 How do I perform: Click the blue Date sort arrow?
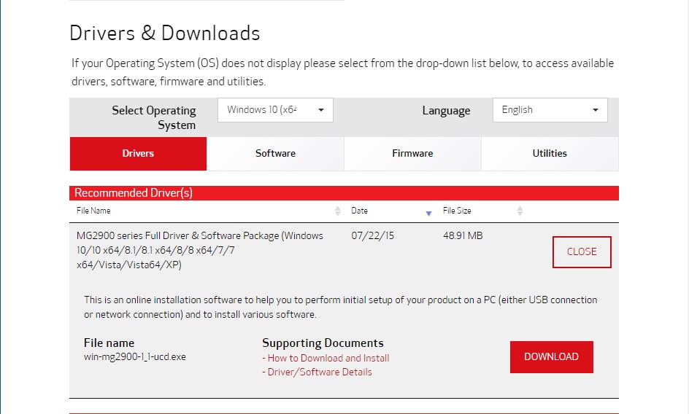[428, 212]
